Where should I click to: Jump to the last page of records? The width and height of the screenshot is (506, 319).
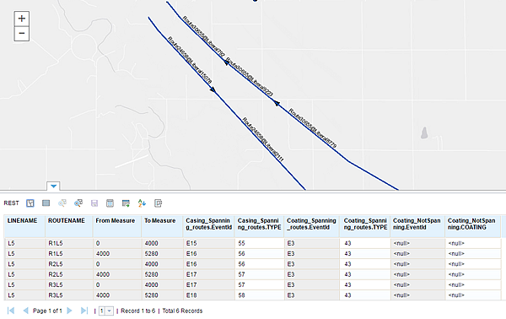coord(83,311)
